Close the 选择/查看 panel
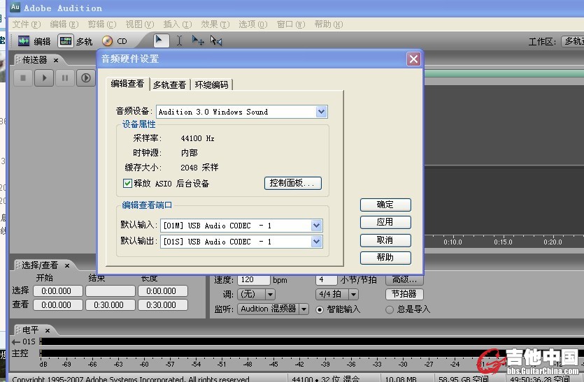This screenshot has width=584, height=382. (67, 265)
